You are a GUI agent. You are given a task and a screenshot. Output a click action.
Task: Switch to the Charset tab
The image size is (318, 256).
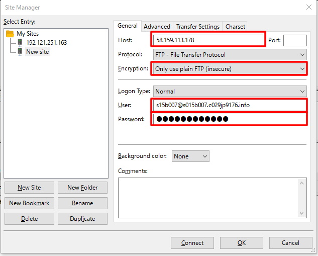235,27
